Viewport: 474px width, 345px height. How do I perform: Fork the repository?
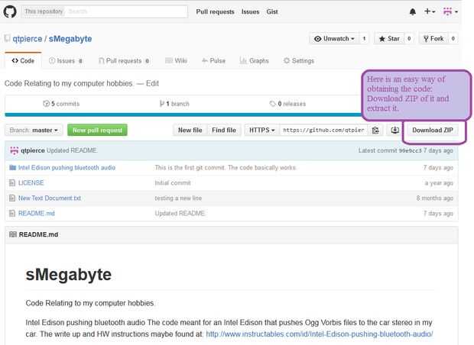(433, 39)
